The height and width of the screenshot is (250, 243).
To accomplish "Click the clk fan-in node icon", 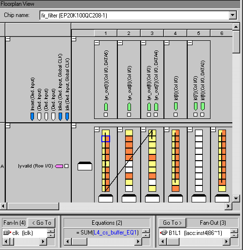I will (7, 233).
